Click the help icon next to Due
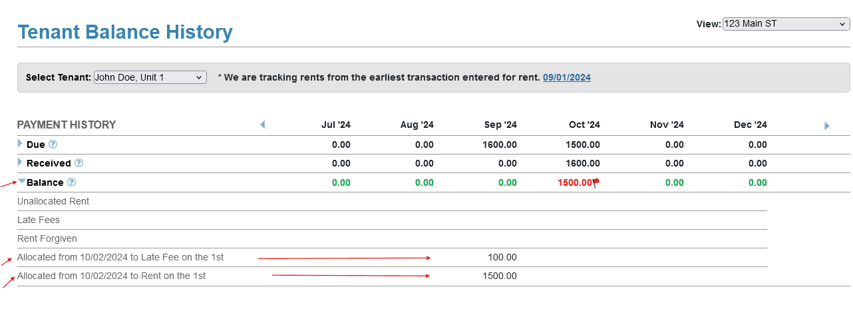Screen dimensions: 853x321 tap(53, 145)
